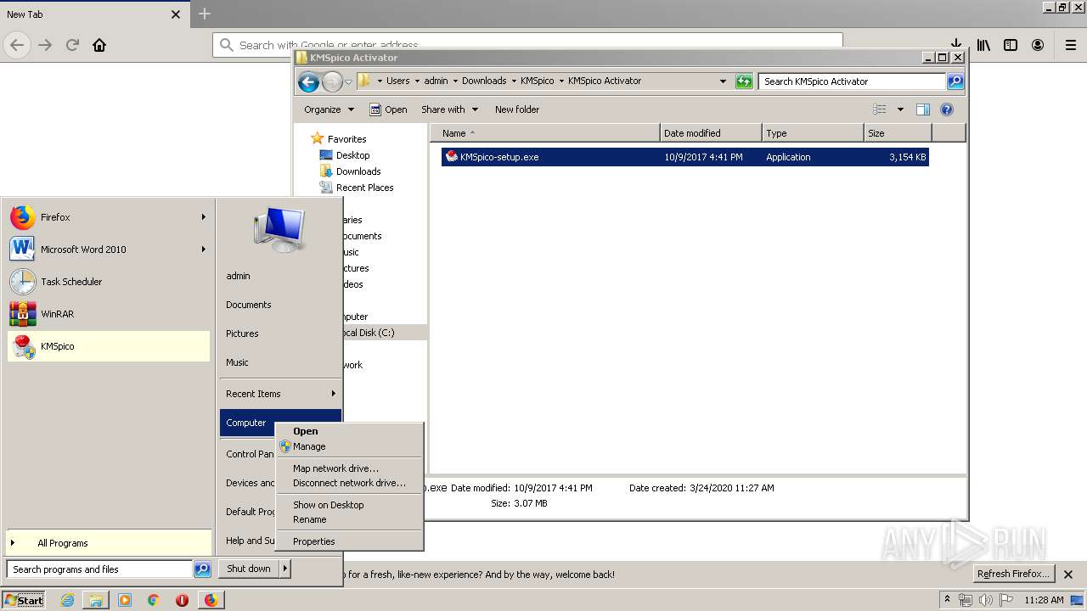Open the Action Center flag icon

click(x=1005, y=600)
